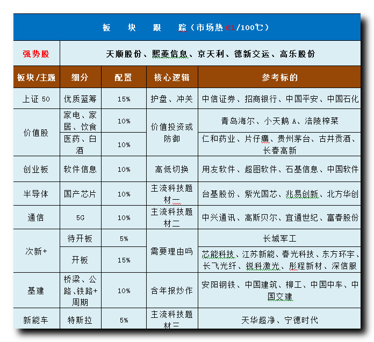Select the 细分 column header
This screenshot has width=374, height=342.
(x=80, y=77)
